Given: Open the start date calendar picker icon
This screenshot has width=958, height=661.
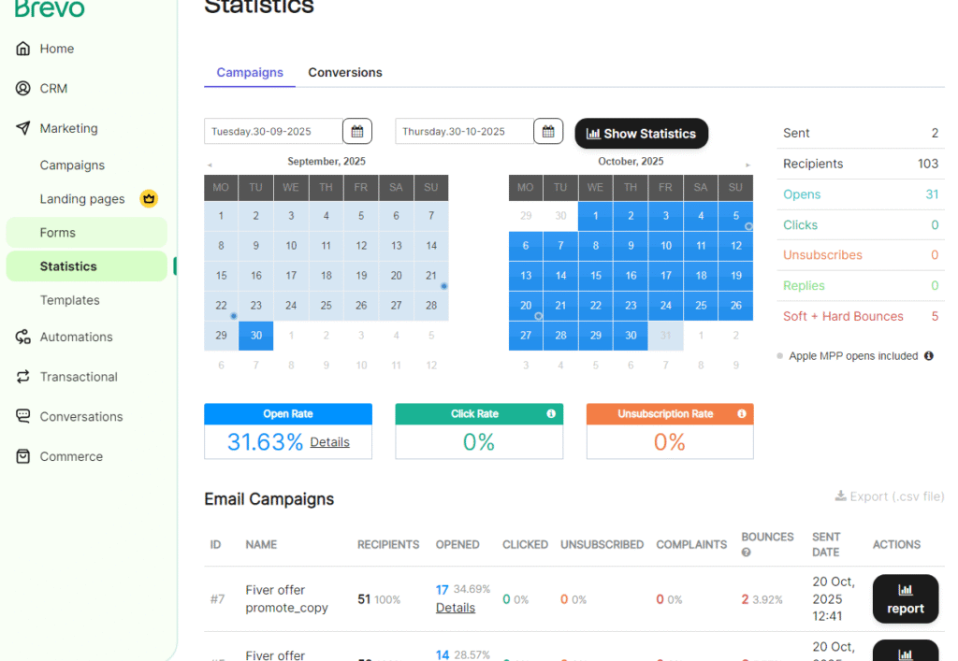Looking at the screenshot, I should (x=357, y=132).
